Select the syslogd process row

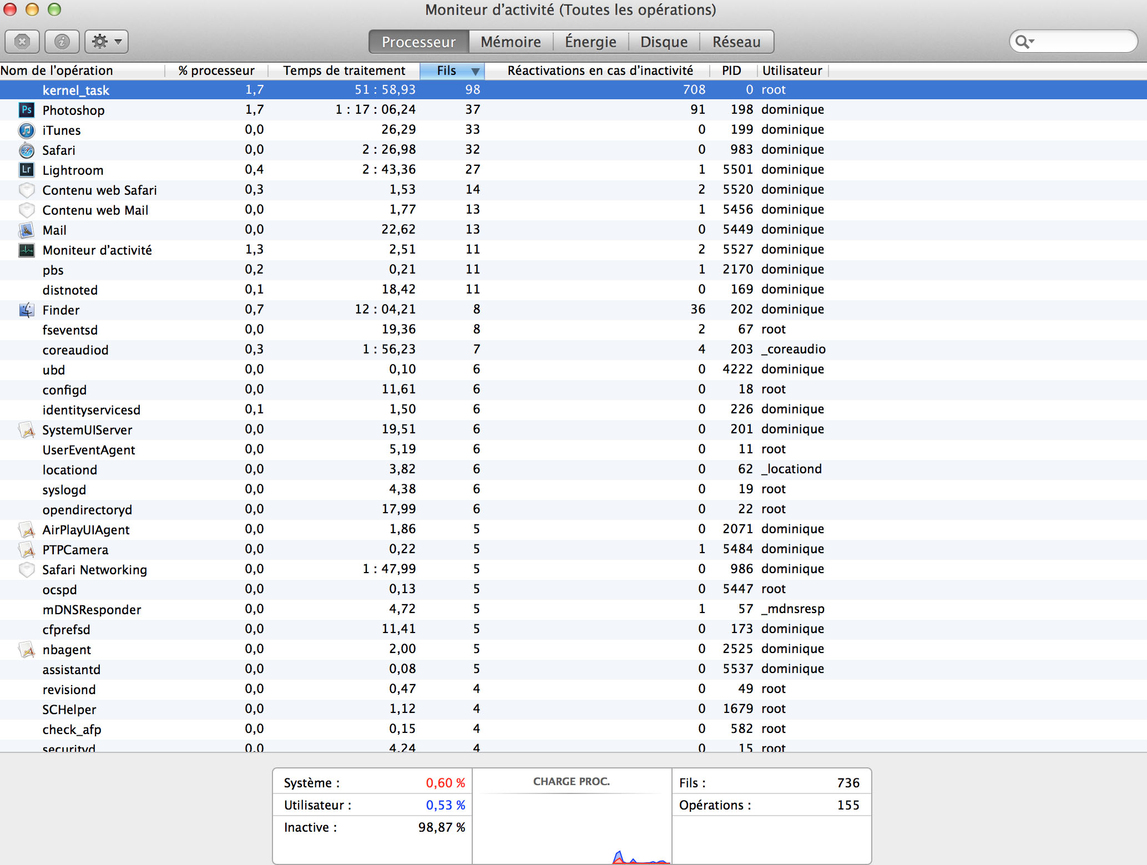[x=573, y=489]
